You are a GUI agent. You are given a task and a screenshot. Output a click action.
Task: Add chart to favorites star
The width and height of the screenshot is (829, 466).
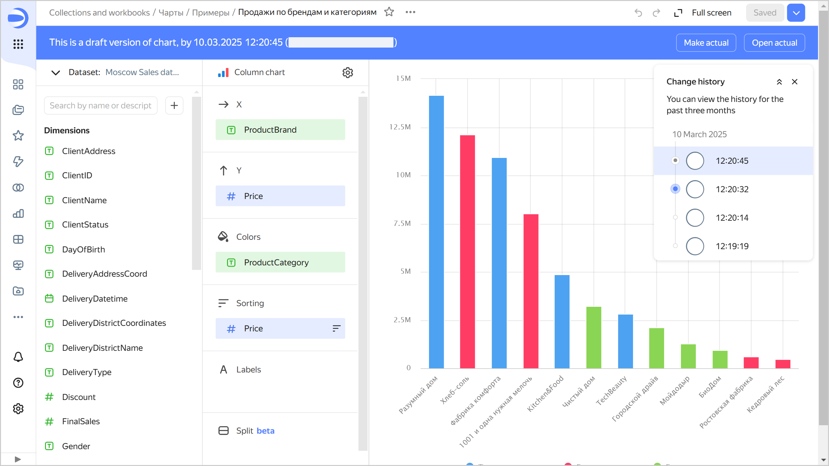(x=389, y=12)
